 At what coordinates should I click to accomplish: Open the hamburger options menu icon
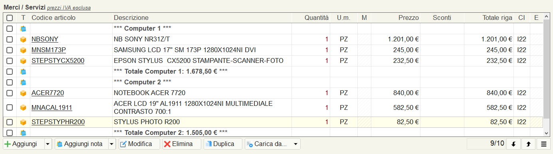(x=543, y=144)
